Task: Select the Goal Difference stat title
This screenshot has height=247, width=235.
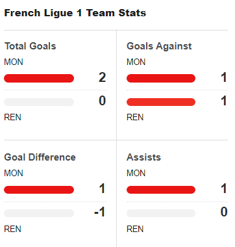Action: [x=40, y=157]
